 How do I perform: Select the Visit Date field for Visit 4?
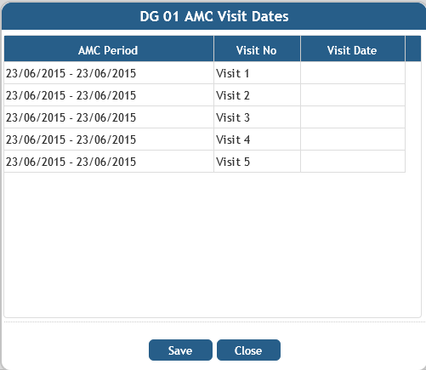point(353,139)
